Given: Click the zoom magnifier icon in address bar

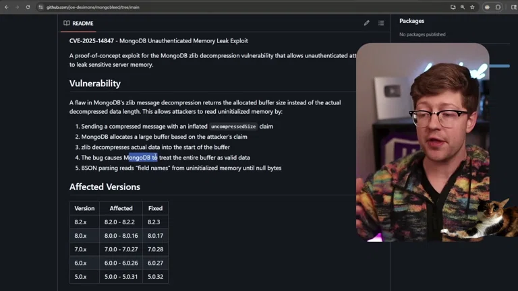Looking at the screenshot, I should (x=463, y=7).
